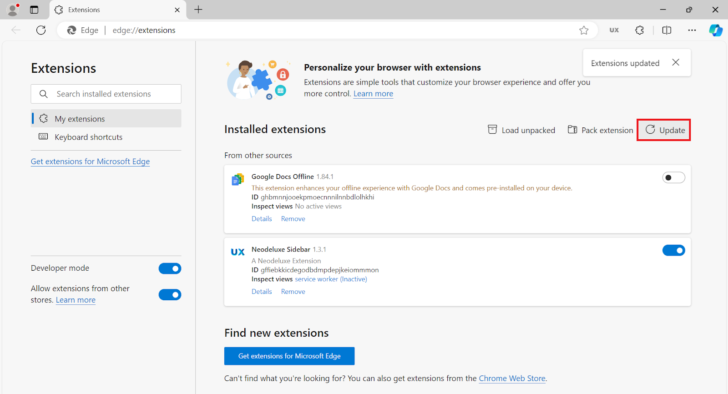Click the user profile avatar icon

pos(13,10)
